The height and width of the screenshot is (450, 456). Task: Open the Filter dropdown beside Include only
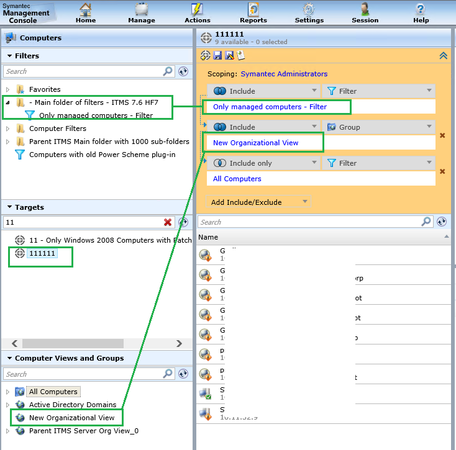click(x=378, y=163)
